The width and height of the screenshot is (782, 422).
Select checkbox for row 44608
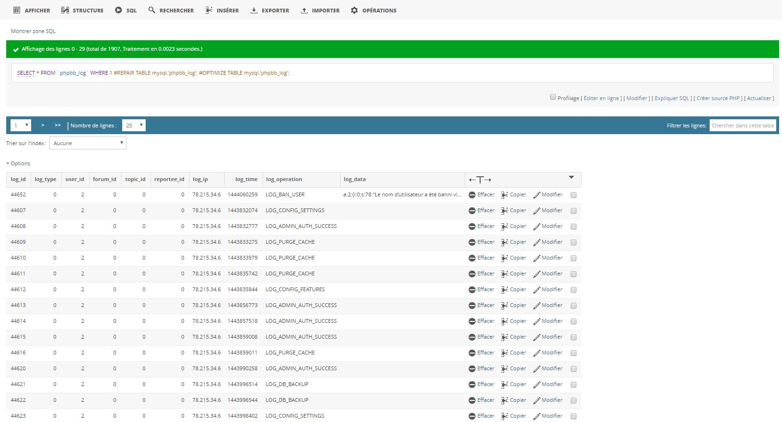click(574, 227)
